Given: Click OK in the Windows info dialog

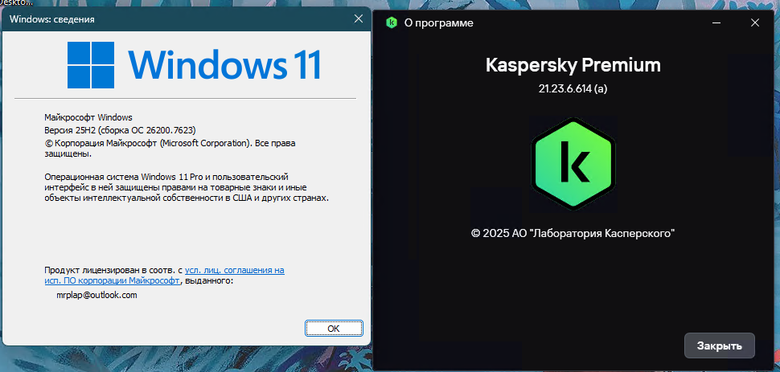Looking at the screenshot, I should point(334,329).
